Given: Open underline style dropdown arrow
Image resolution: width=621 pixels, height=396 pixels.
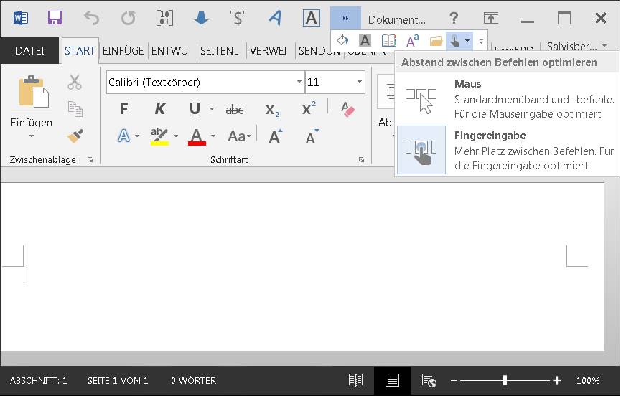Looking at the screenshot, I should (212, 109).
